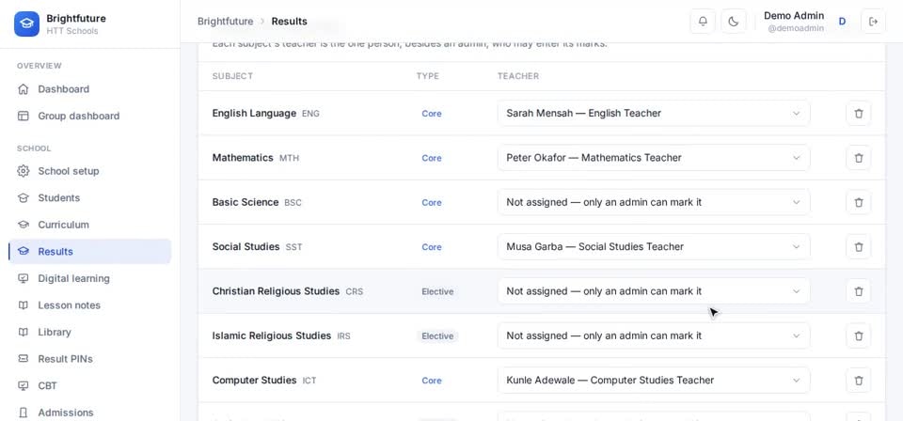Click the Results icon in sidebar
Image resolution: width=903 pixels, height=421 pixels.
[23, 251]
